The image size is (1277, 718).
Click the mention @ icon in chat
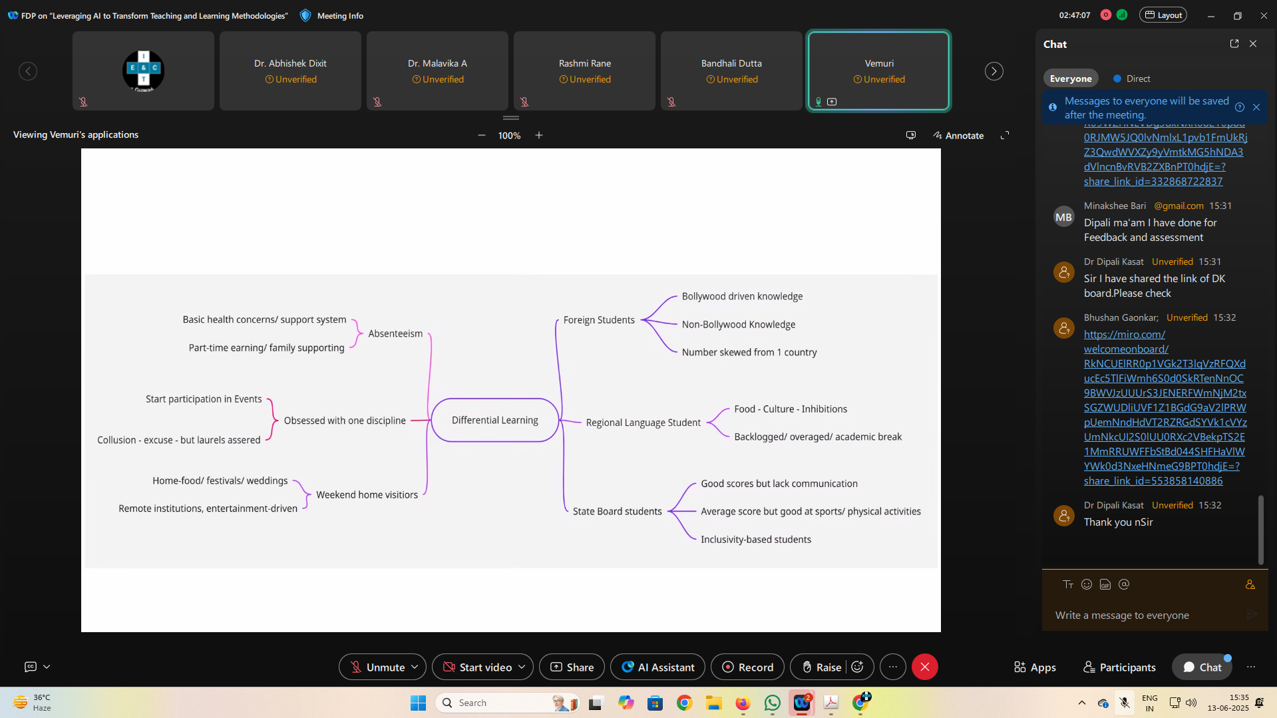click(x=1124, y=584)
